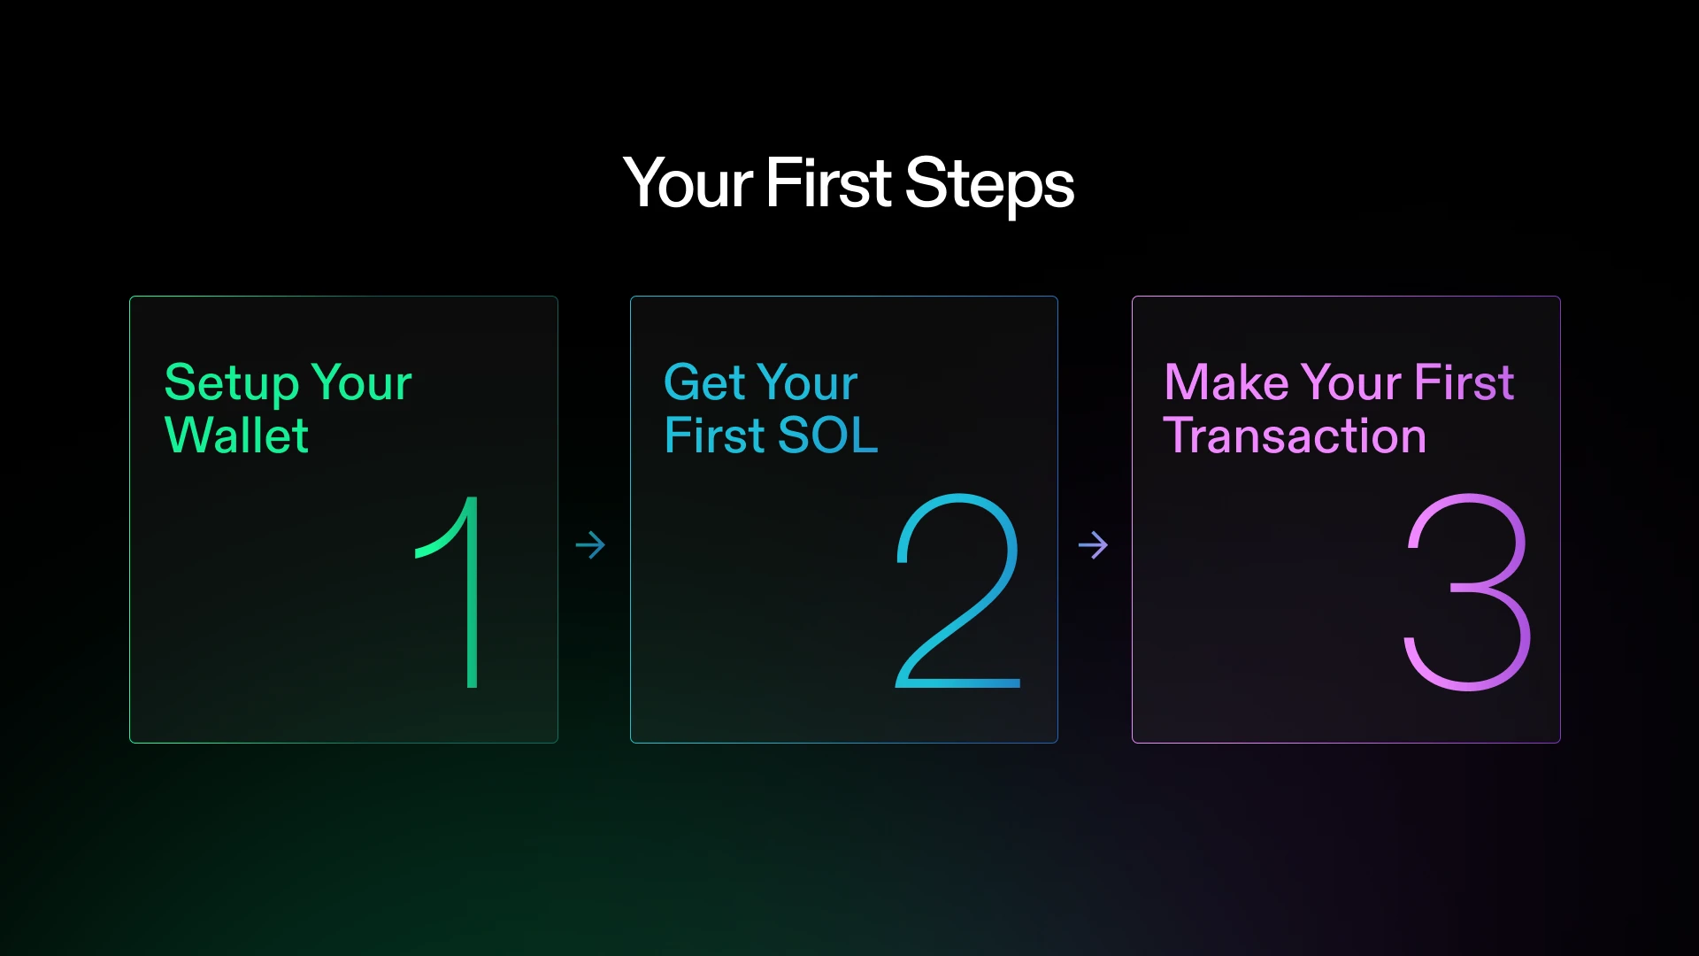The width and height of the screenshot is (1699, 956).
Task: Click the "Your First Steps" title
Action: (849, 183)
